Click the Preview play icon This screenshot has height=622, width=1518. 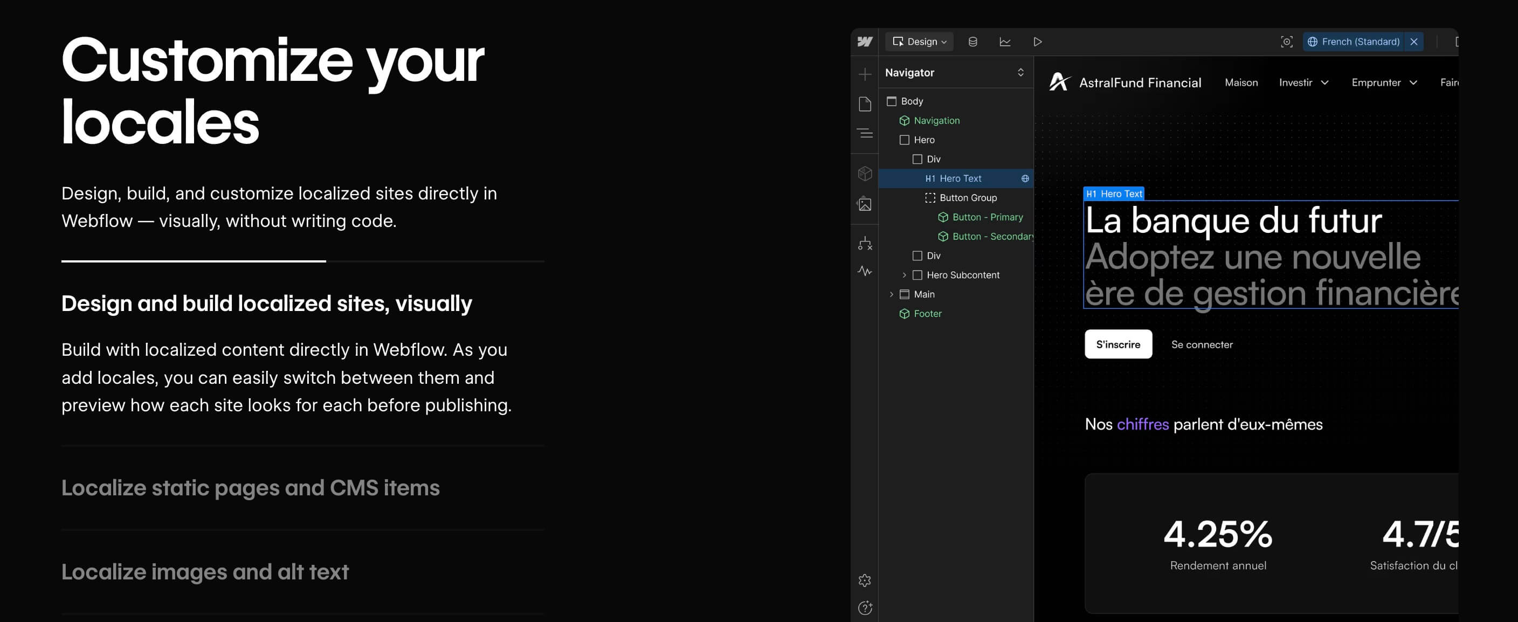coord(1037,42)
